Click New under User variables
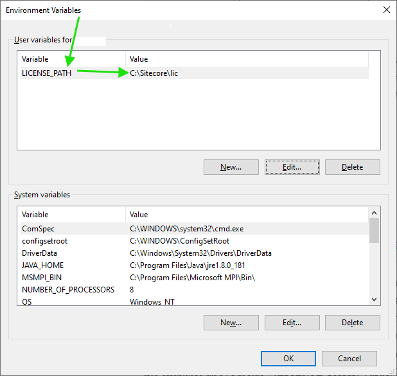The image size is (397, 376). coord(231,167)
